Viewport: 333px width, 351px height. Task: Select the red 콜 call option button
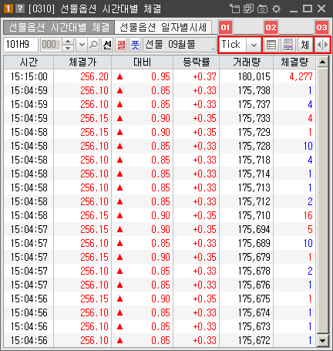(x=121, y=45)
